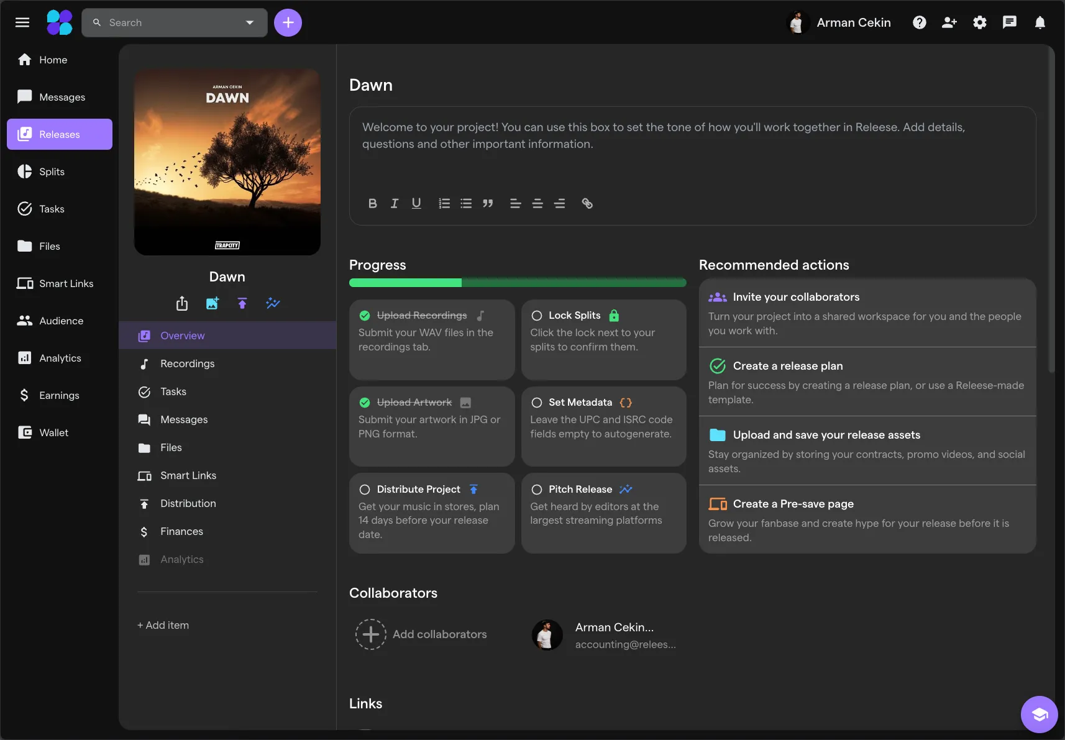Screen dimensions: 1065x740
Task: Expand the search dropdown arrow
Action: (250, 22)
